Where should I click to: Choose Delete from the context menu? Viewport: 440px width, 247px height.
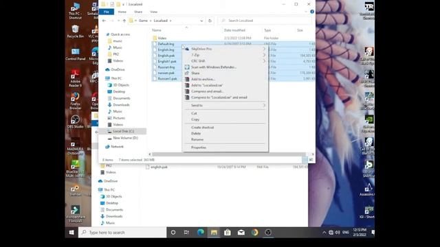coord(225,134)
